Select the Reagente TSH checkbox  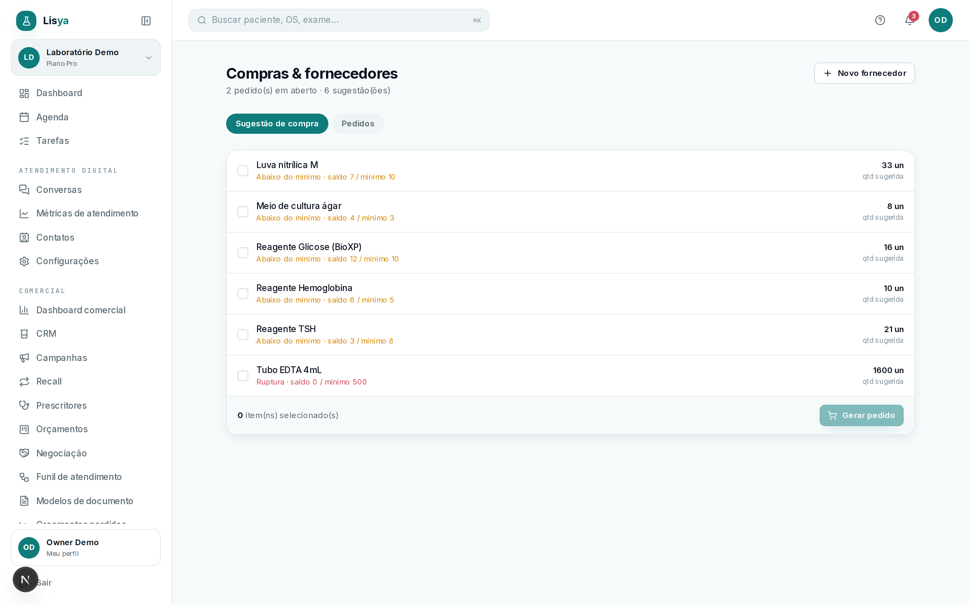[243, 335]
